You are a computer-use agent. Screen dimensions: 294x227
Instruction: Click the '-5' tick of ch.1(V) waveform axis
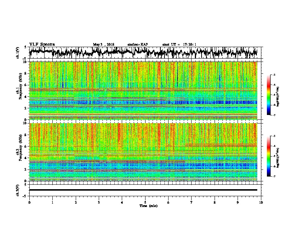point(25,58)
